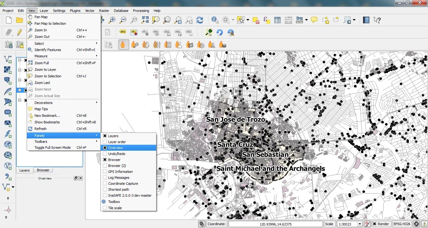Click the stop rendering icon in status bar

[367, 224]
